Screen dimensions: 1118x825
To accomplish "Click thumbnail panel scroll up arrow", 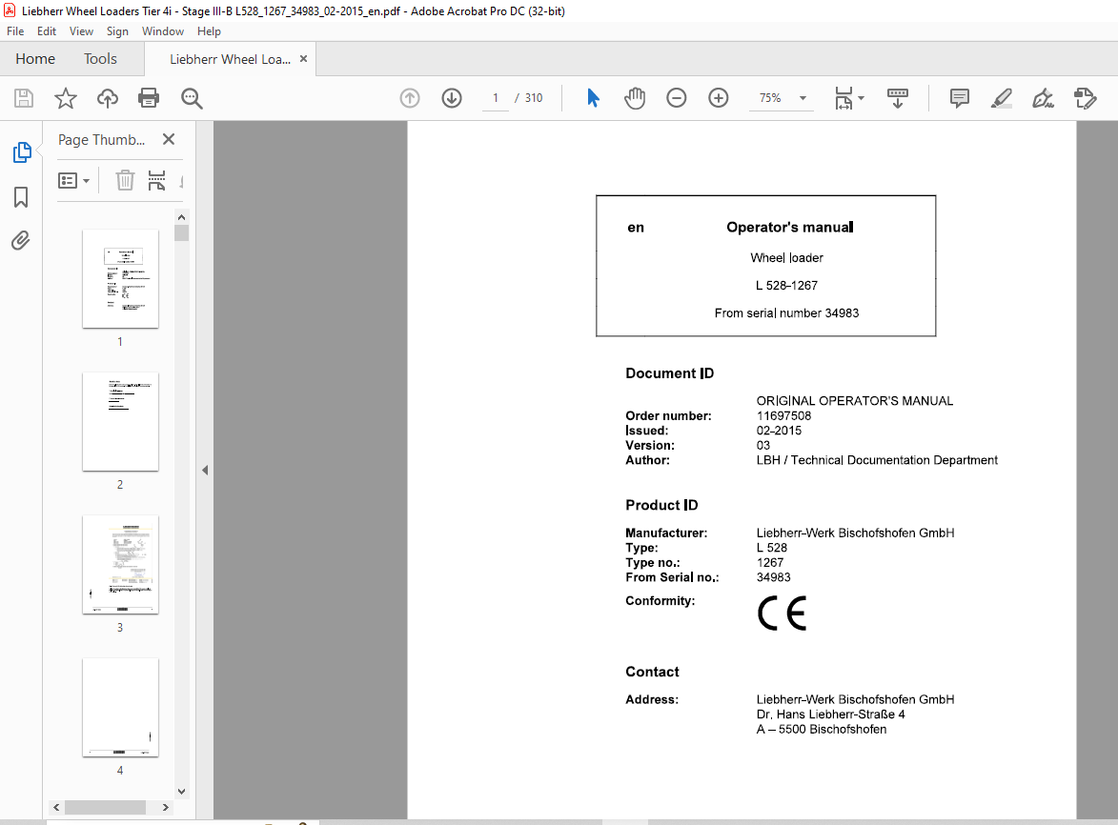I will pos(181,217).
